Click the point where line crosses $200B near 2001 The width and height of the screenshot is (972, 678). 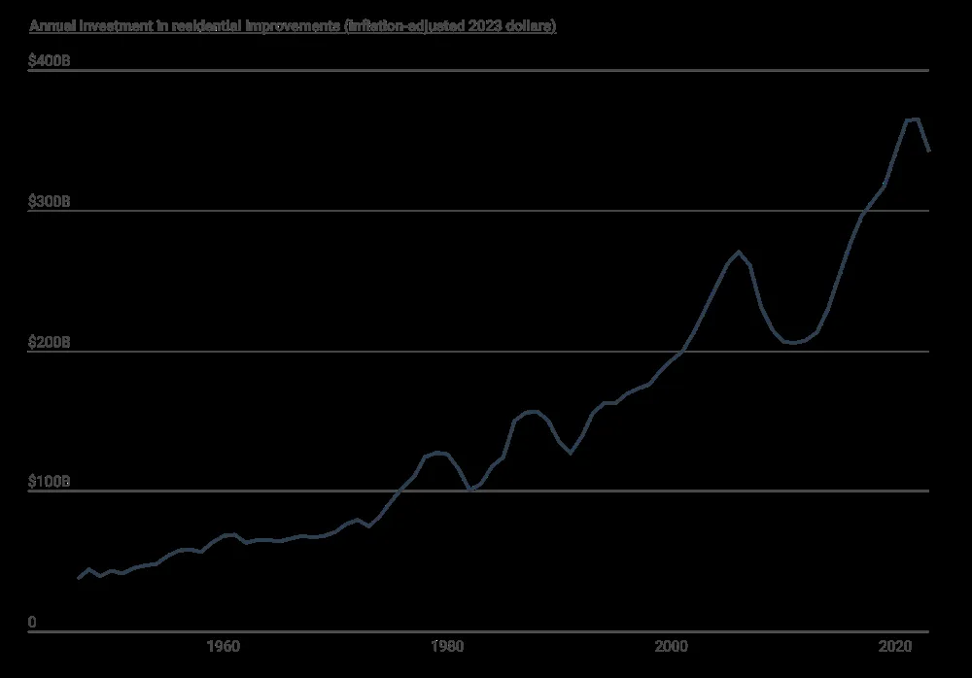tap(681, 351)
